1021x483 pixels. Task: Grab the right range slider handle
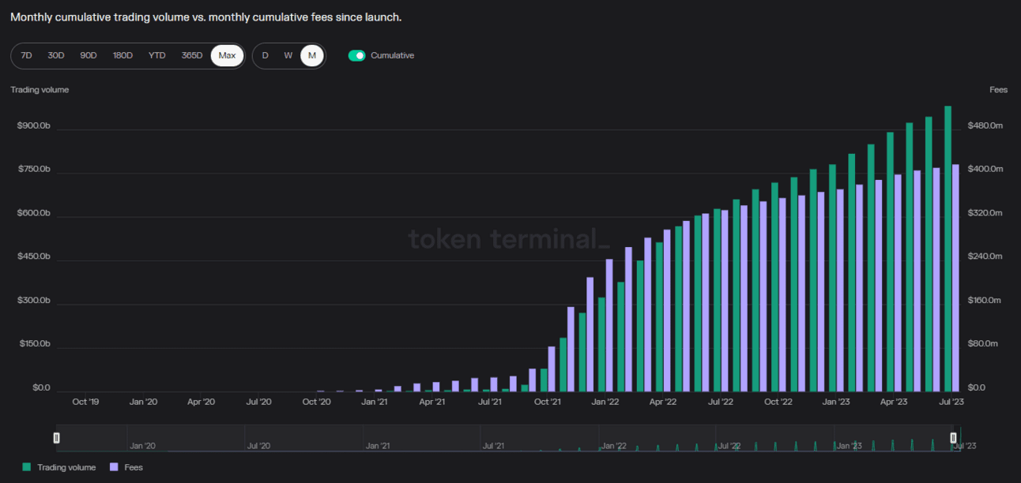(x=953, y=437)
